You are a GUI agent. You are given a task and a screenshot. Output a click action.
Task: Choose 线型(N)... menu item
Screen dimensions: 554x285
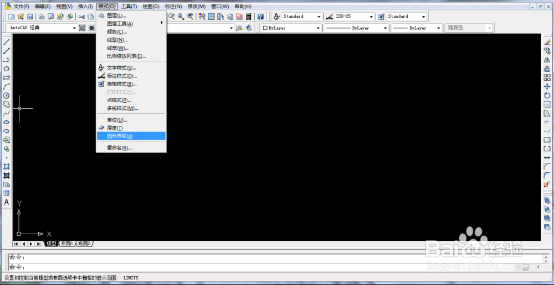pos(131,40)
